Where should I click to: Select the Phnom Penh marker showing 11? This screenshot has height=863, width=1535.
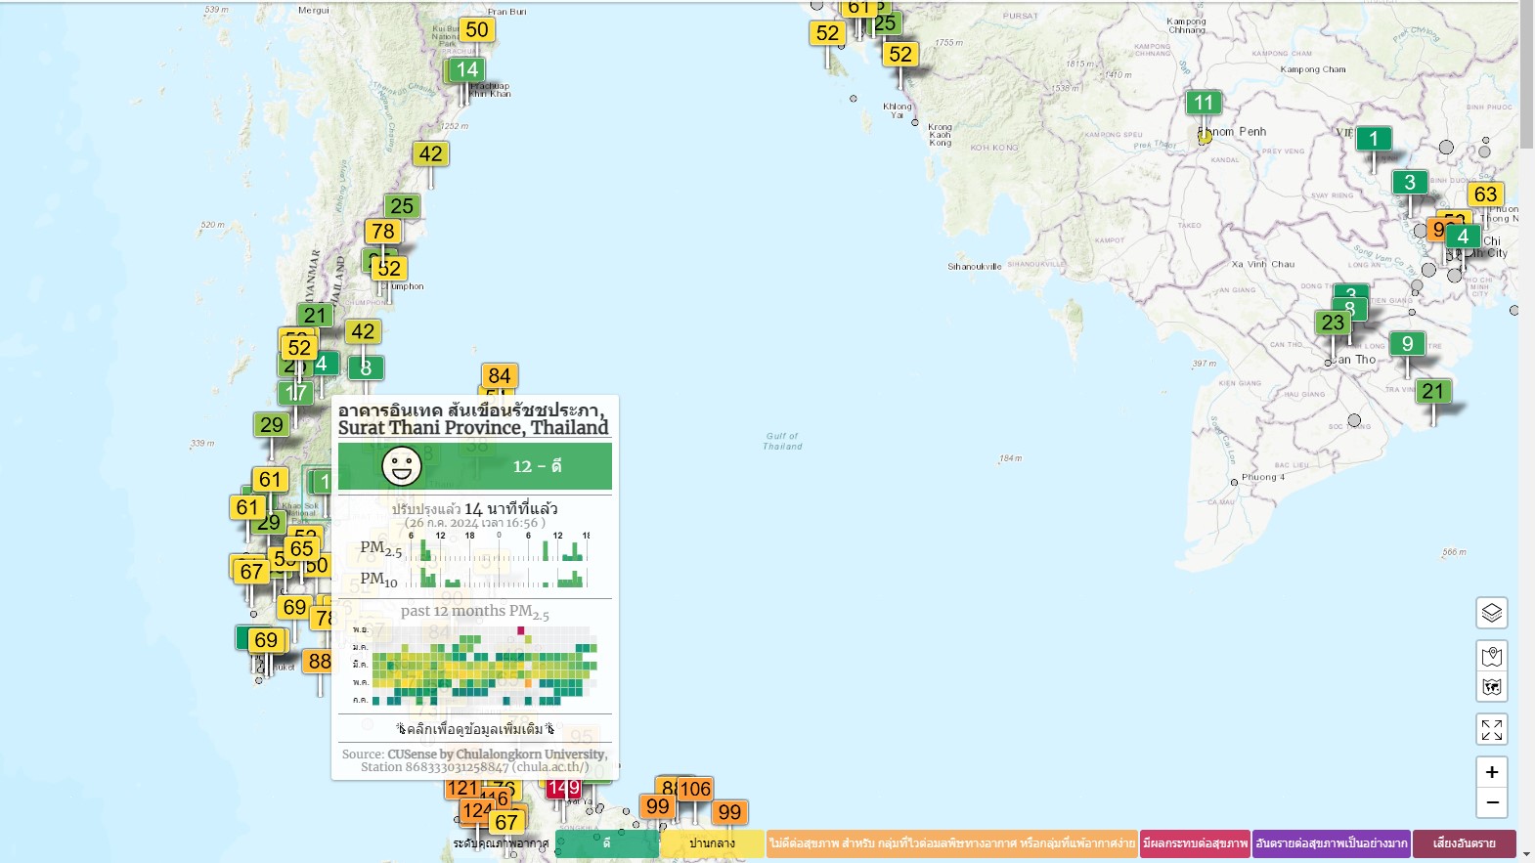click(1203, 103)
